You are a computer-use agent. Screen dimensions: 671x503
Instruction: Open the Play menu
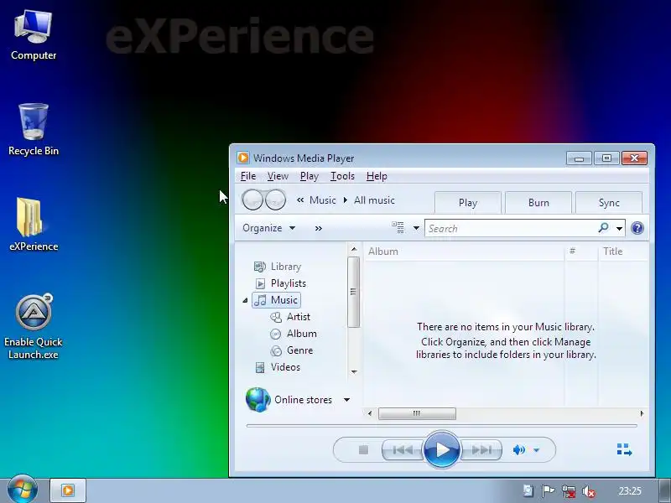309,176
